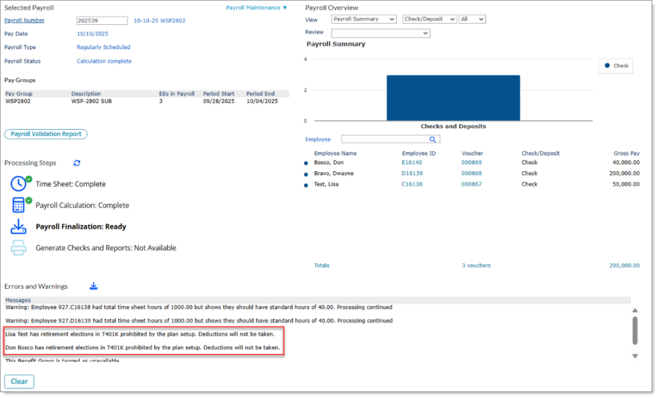
Task: Click the employee search magnifier icon
Action: [432, 139]
